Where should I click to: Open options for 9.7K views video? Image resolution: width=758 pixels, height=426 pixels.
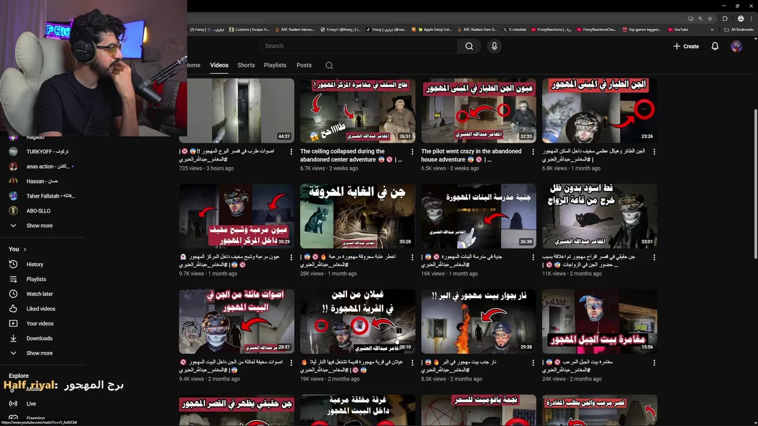click(x=291, y=257)
